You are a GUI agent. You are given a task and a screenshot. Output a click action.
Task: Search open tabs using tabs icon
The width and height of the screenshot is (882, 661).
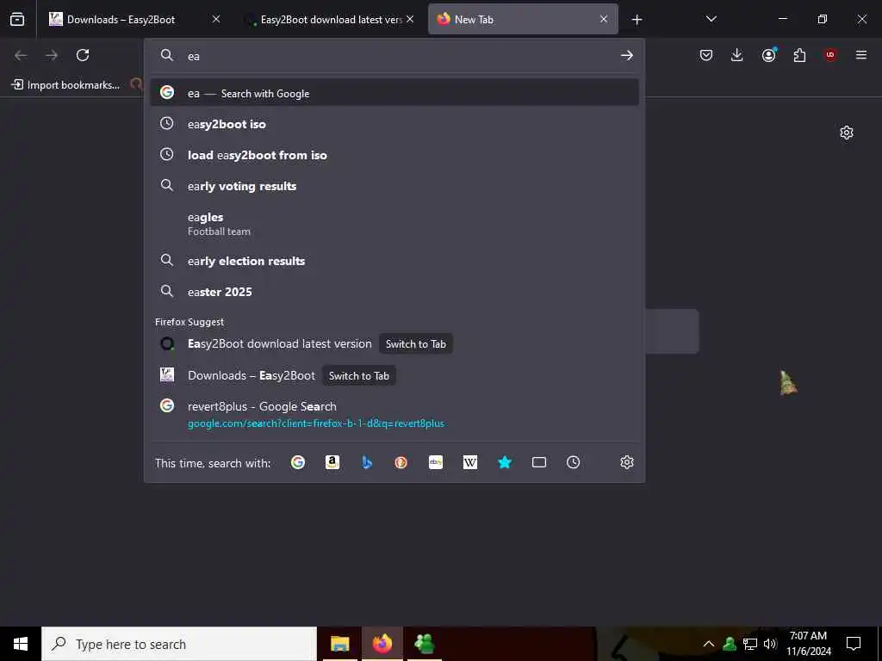click(x=539, y=462)
